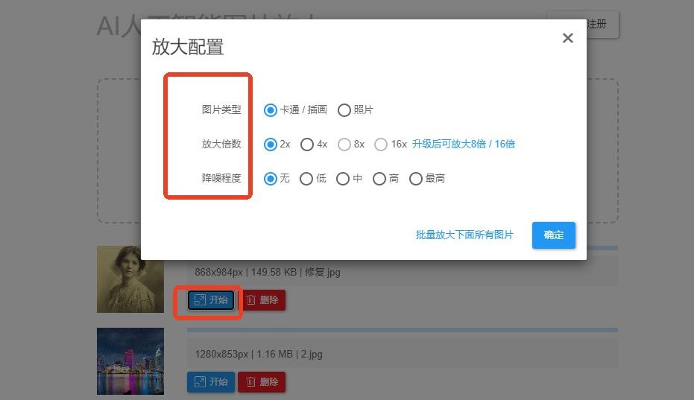Click 删除 button for 修复.jpg
Image resolution: width=694 pixels, height=400 pixels.
tap(262, 300)
